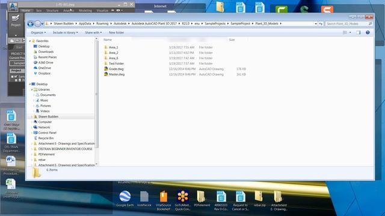This screenshot has width=385, height=216.
Task: Select the Test Folder item
Action: pos(116,64)
